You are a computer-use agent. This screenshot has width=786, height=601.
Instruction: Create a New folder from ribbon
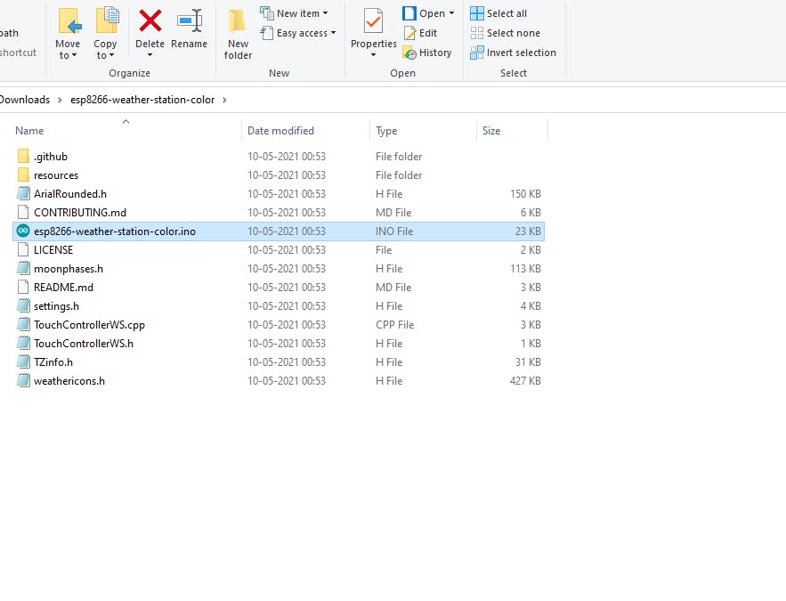238,34
